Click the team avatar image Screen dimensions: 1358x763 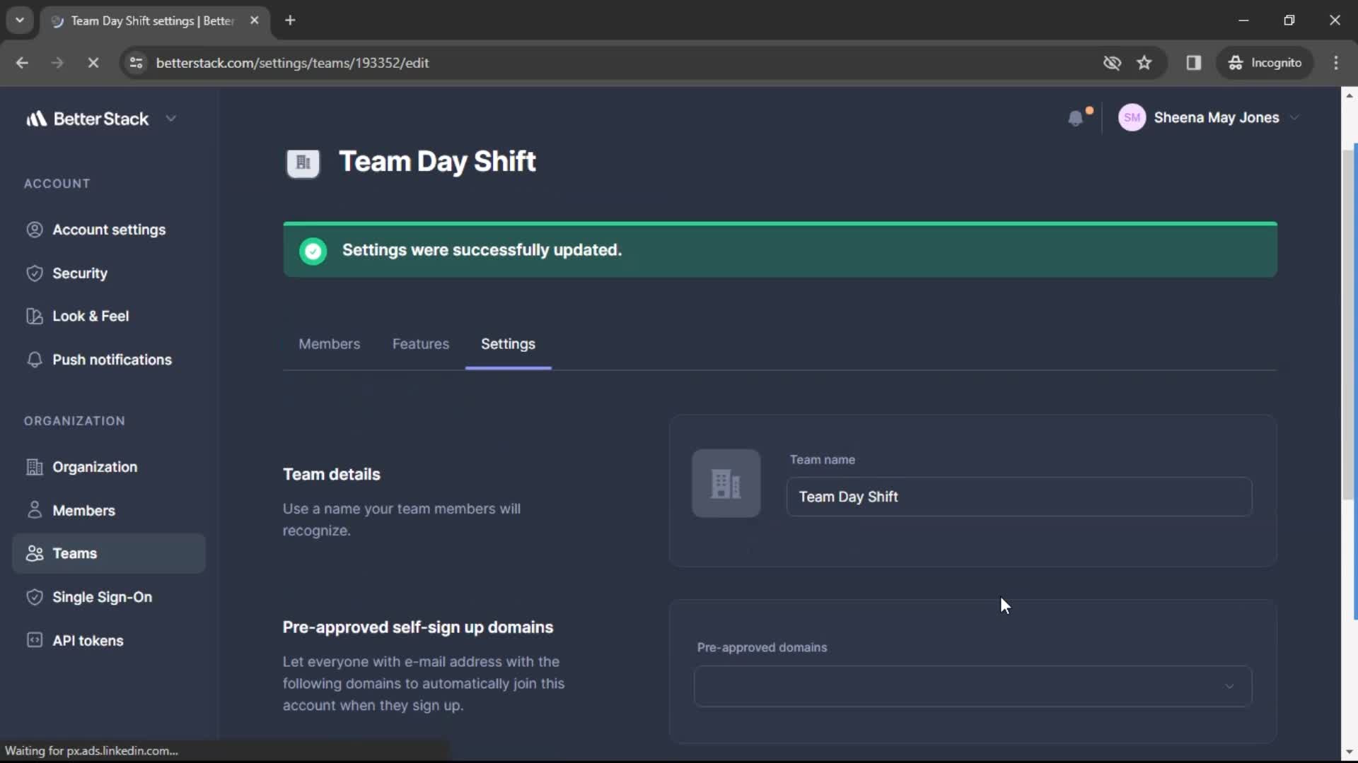(726, 483)
